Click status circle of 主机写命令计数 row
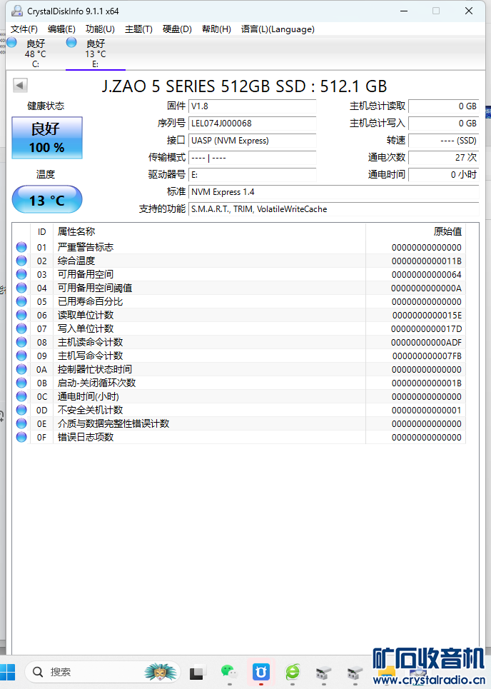The image size is (491, 689). pyautogui.click(x=21, y=356)
